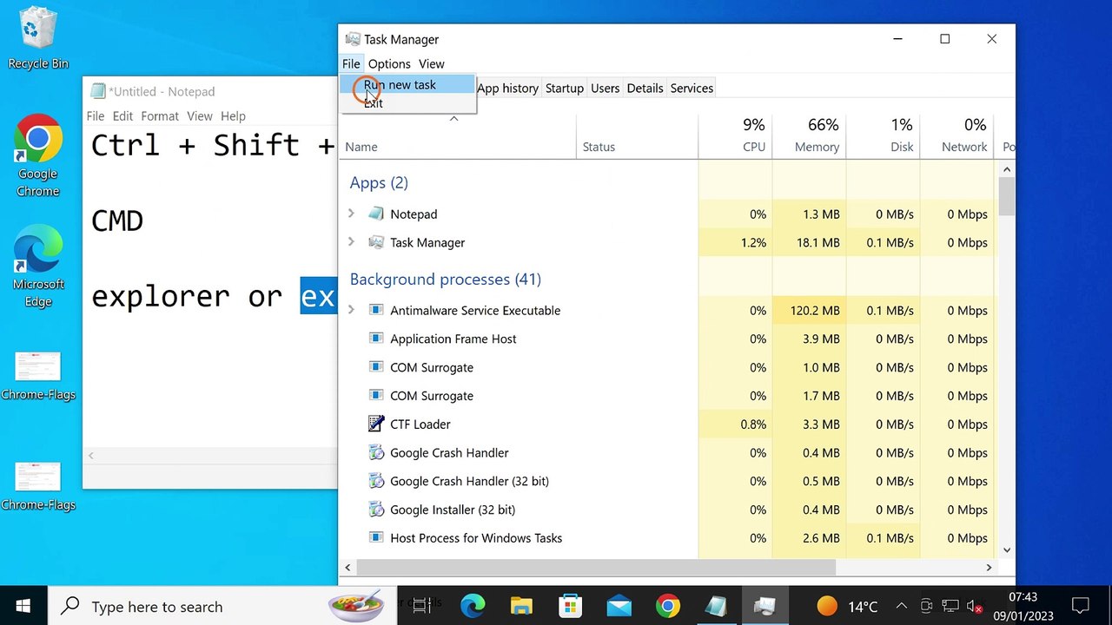Switch to Startup tab
The image size is (1112, 625).
[564, 88]
